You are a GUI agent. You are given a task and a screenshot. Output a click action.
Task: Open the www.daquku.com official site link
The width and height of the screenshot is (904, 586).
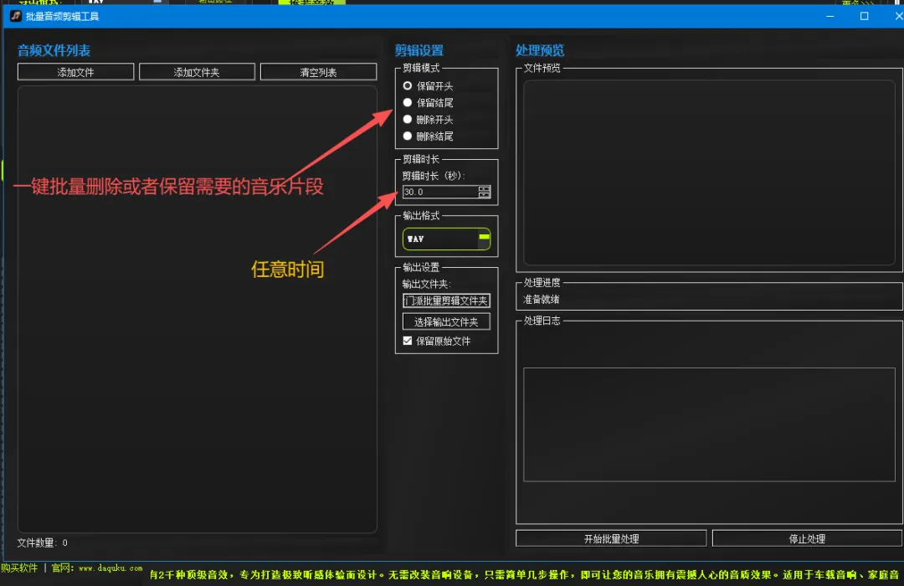tap(110, 568)
